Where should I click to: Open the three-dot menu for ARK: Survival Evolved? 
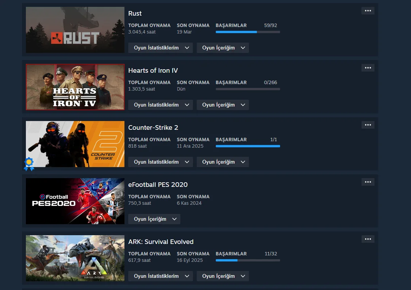[x=368, y=239]
